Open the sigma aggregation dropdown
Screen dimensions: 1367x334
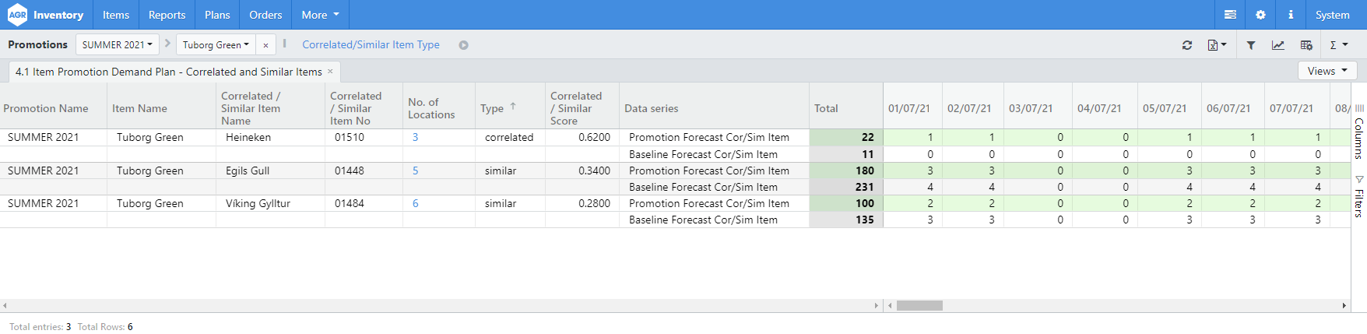(1338, 45)
